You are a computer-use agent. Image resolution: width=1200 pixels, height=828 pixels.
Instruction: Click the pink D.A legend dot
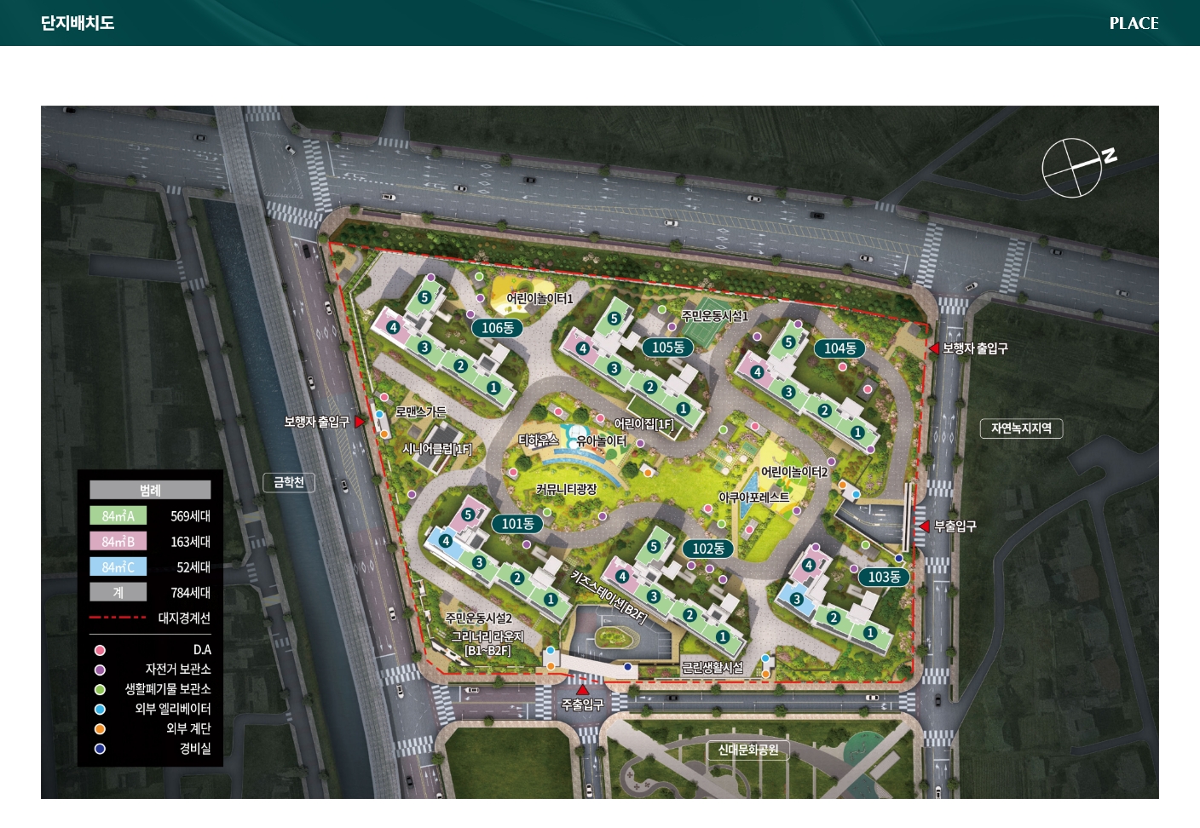(100, 650)
